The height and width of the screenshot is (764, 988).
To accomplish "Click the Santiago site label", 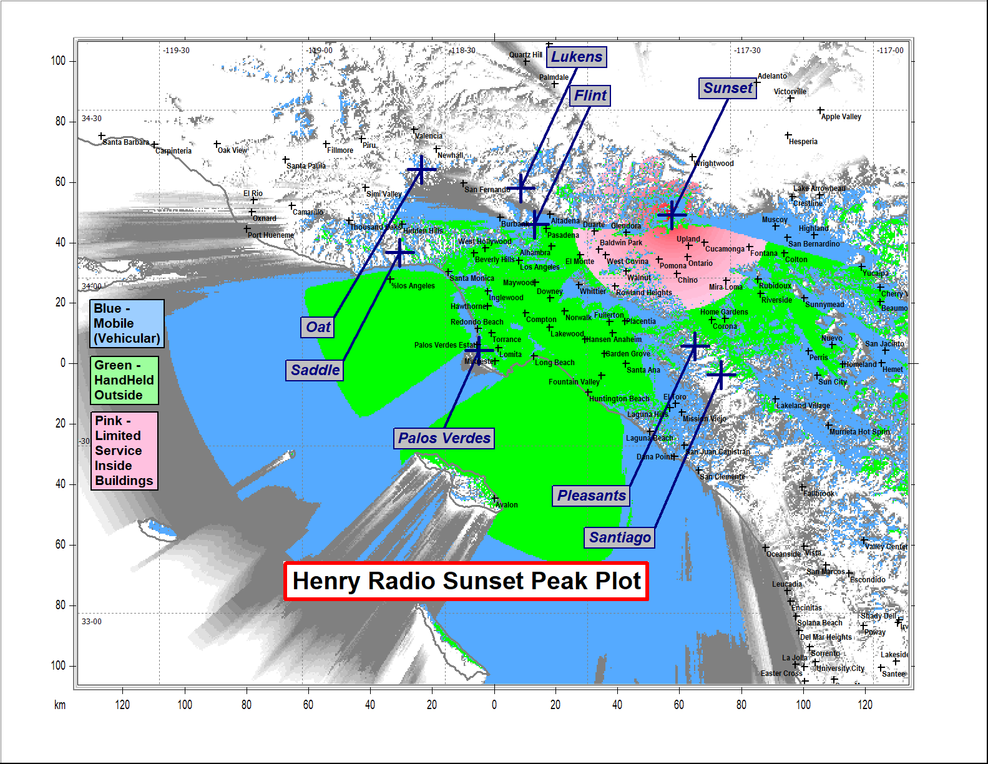I will coord(620,537).
